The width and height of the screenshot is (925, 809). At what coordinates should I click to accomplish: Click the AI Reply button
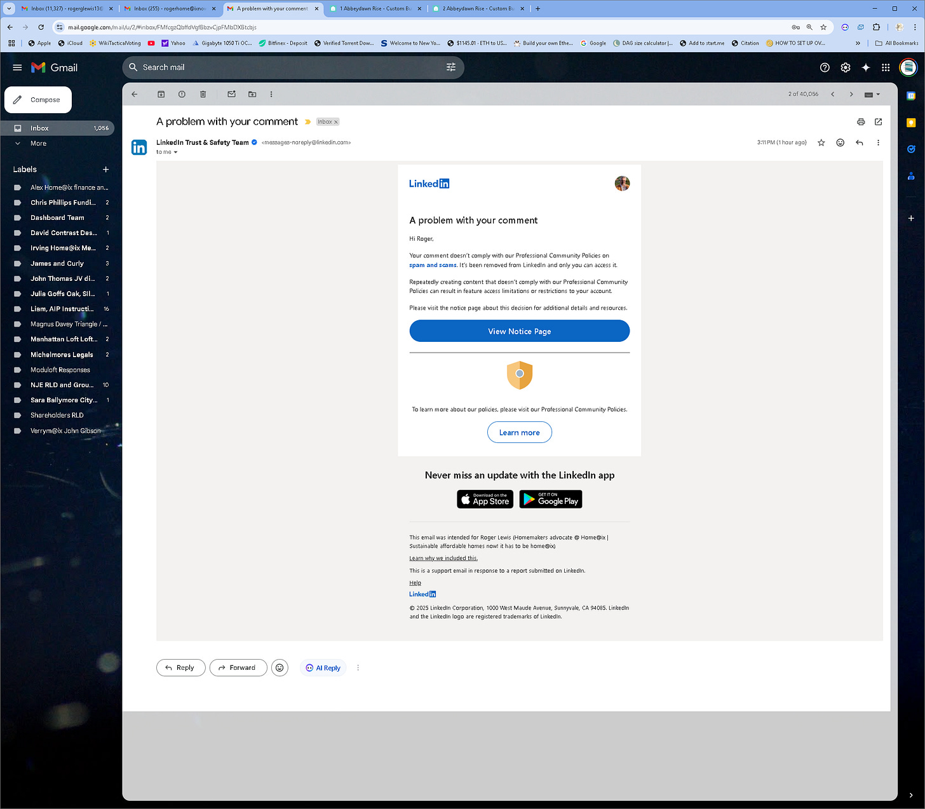(323, 668)
